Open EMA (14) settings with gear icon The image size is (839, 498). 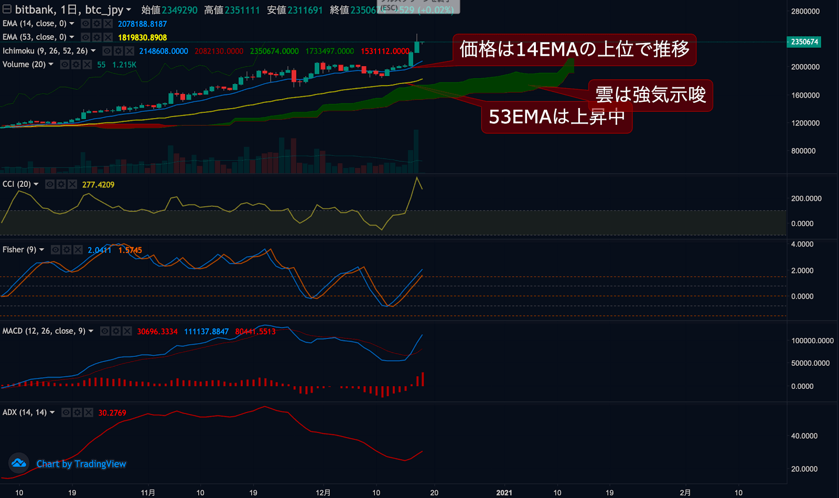coord(97,24)
